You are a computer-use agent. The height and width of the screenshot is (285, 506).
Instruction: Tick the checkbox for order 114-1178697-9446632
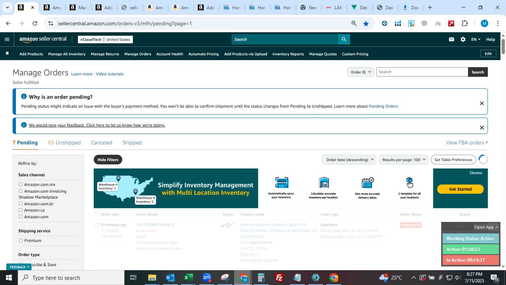[x=97, y=225]
